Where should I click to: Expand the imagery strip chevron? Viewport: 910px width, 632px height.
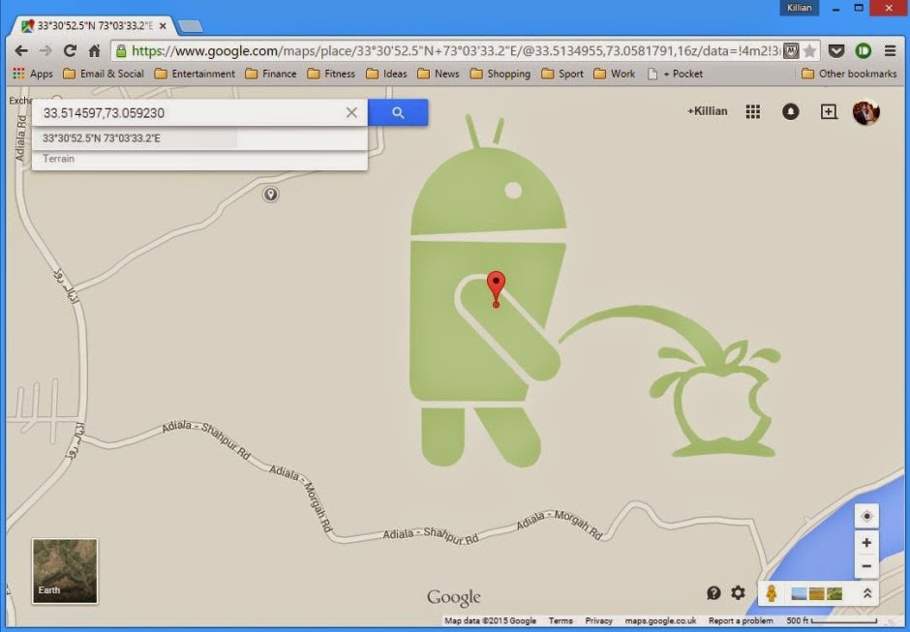867,593
